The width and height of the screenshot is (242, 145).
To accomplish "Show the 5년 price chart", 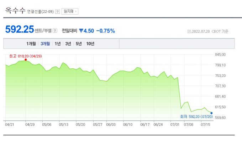I will (79, 44).
